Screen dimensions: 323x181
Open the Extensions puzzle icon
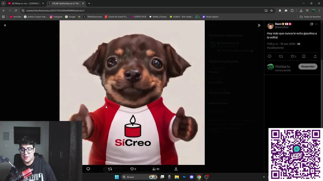[x=292, y=11]
